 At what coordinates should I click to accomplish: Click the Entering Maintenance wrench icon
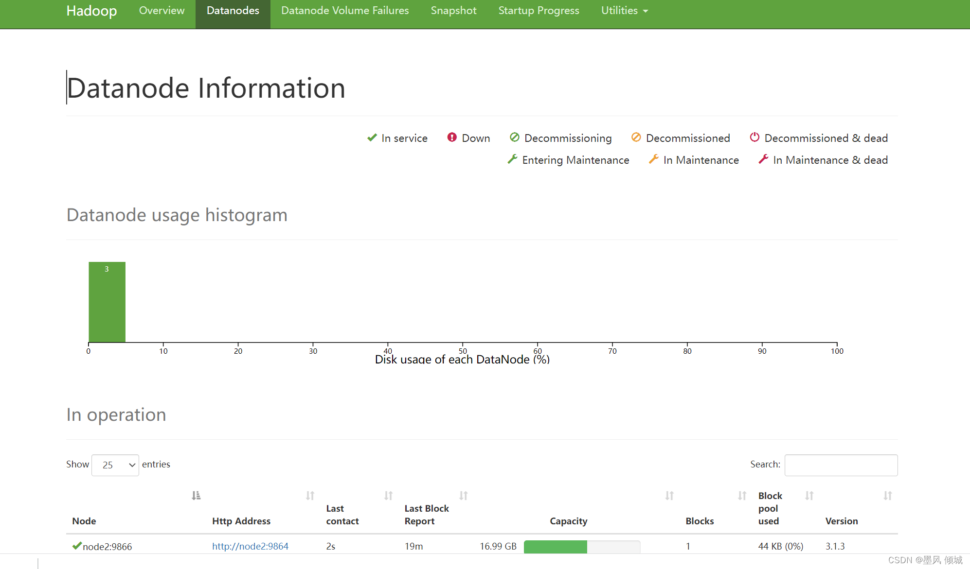click(512, 159)
